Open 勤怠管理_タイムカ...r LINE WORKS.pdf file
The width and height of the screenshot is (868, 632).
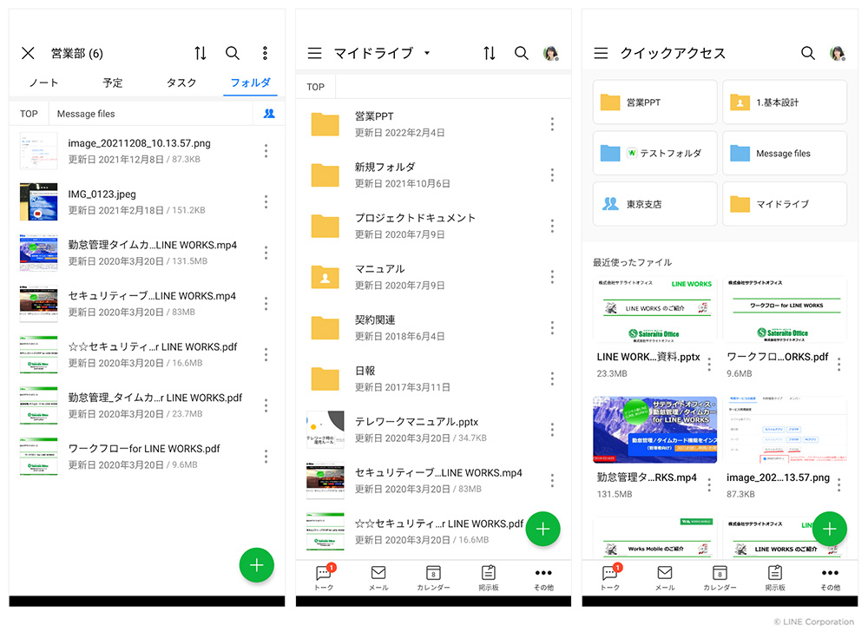[148, 405]
